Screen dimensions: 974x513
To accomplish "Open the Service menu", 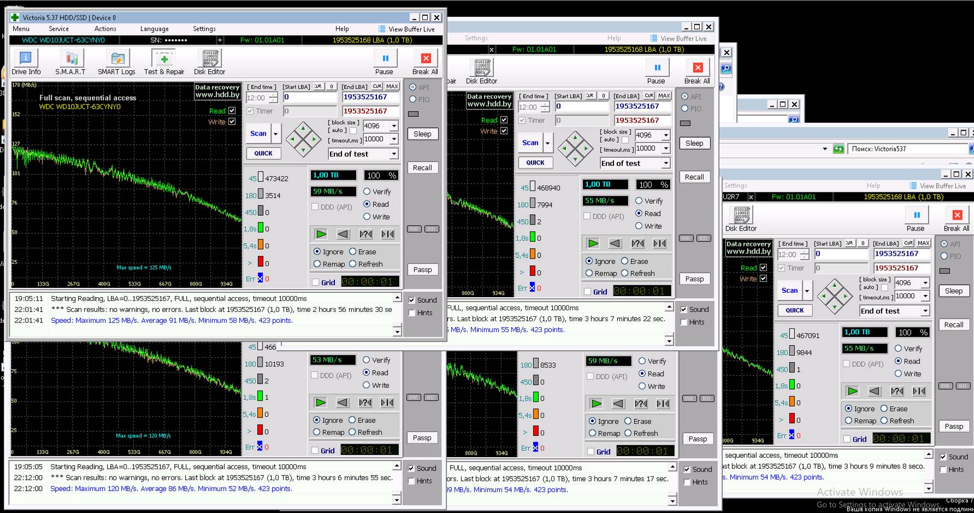I will point(58,29).
